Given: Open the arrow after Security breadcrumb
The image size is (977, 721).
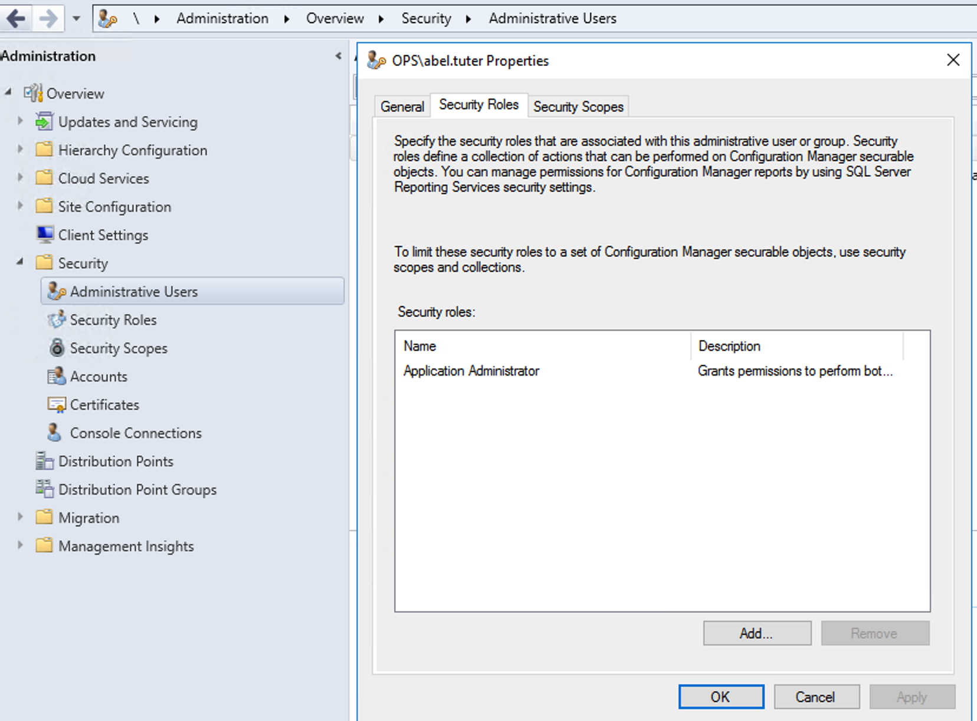Looking at the screenshot, I should coord(468,19).
